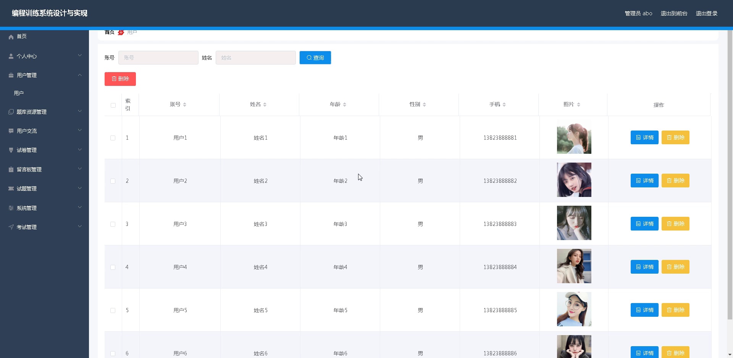Expand the 试题管理 menu chevron
The height and width of the screenshot is (358, 733).
point(80,188)
